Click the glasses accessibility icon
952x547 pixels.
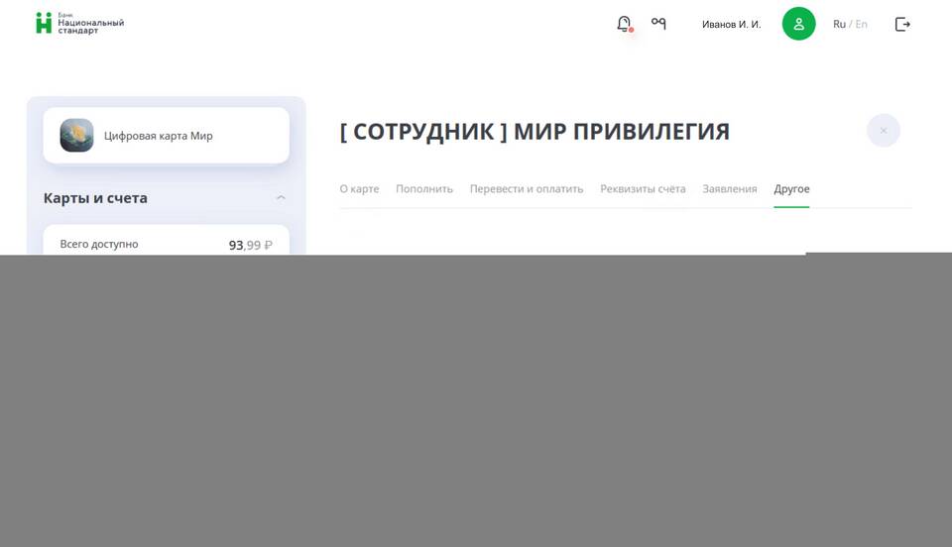tap(658, 24)
